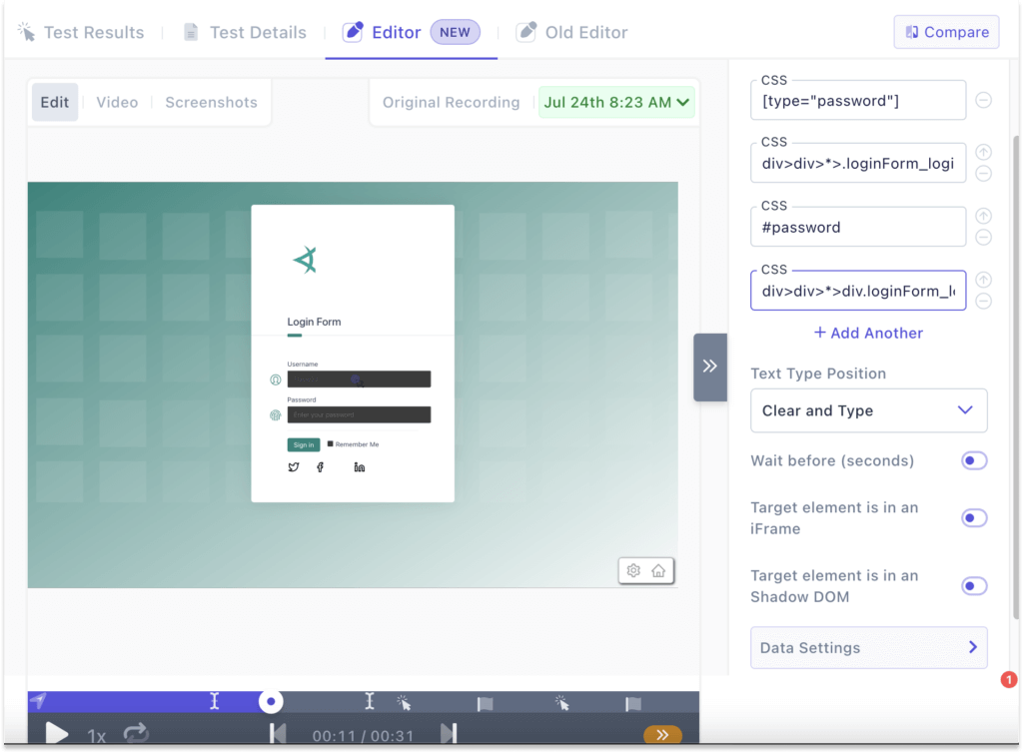Open the Jul 24th 8:23 AM recording dropdown
This screenshot has height=753, width=1023.
click(x=616, y=102)
